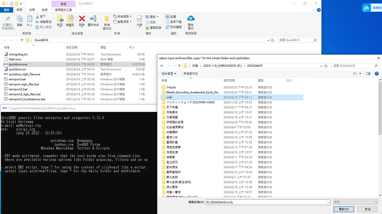Click the Up arrow in QuickBMS Explorer window

pos(22,40)
